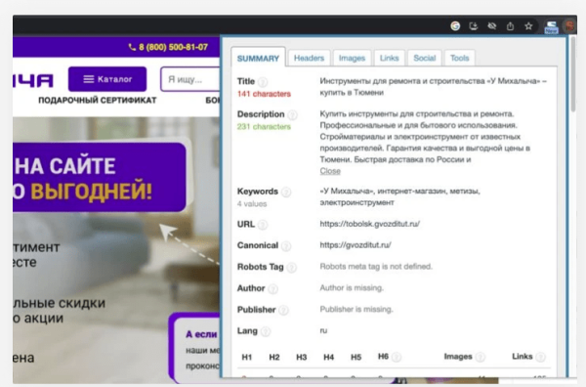Click the 'ru' Lang value
Image resolution: width=586 pixels, height=387 pixels.
323,330
